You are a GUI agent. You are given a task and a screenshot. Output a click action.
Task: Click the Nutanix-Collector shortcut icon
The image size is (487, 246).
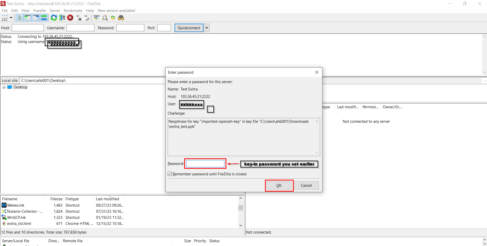[4, 211]
